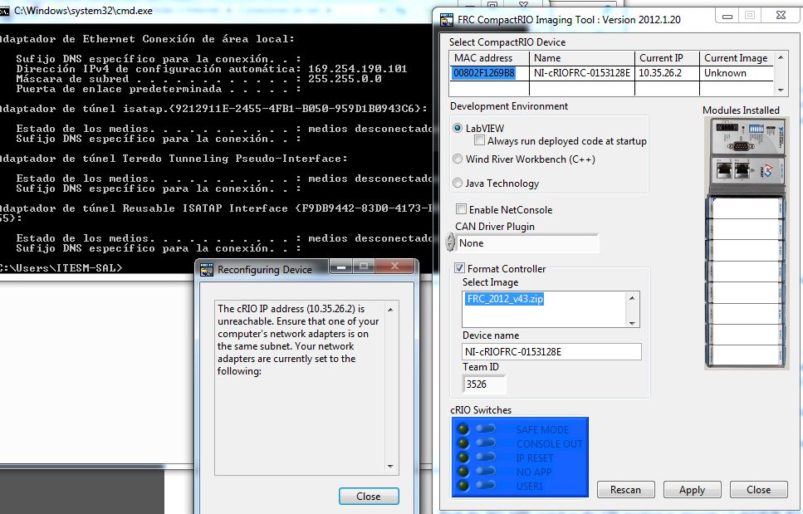Toggle the SAFE MODE switch

(x=486, y=428)
